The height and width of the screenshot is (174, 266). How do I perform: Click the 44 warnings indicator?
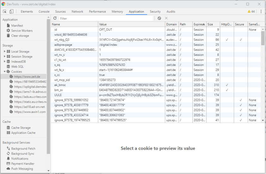tap(251, 12)
